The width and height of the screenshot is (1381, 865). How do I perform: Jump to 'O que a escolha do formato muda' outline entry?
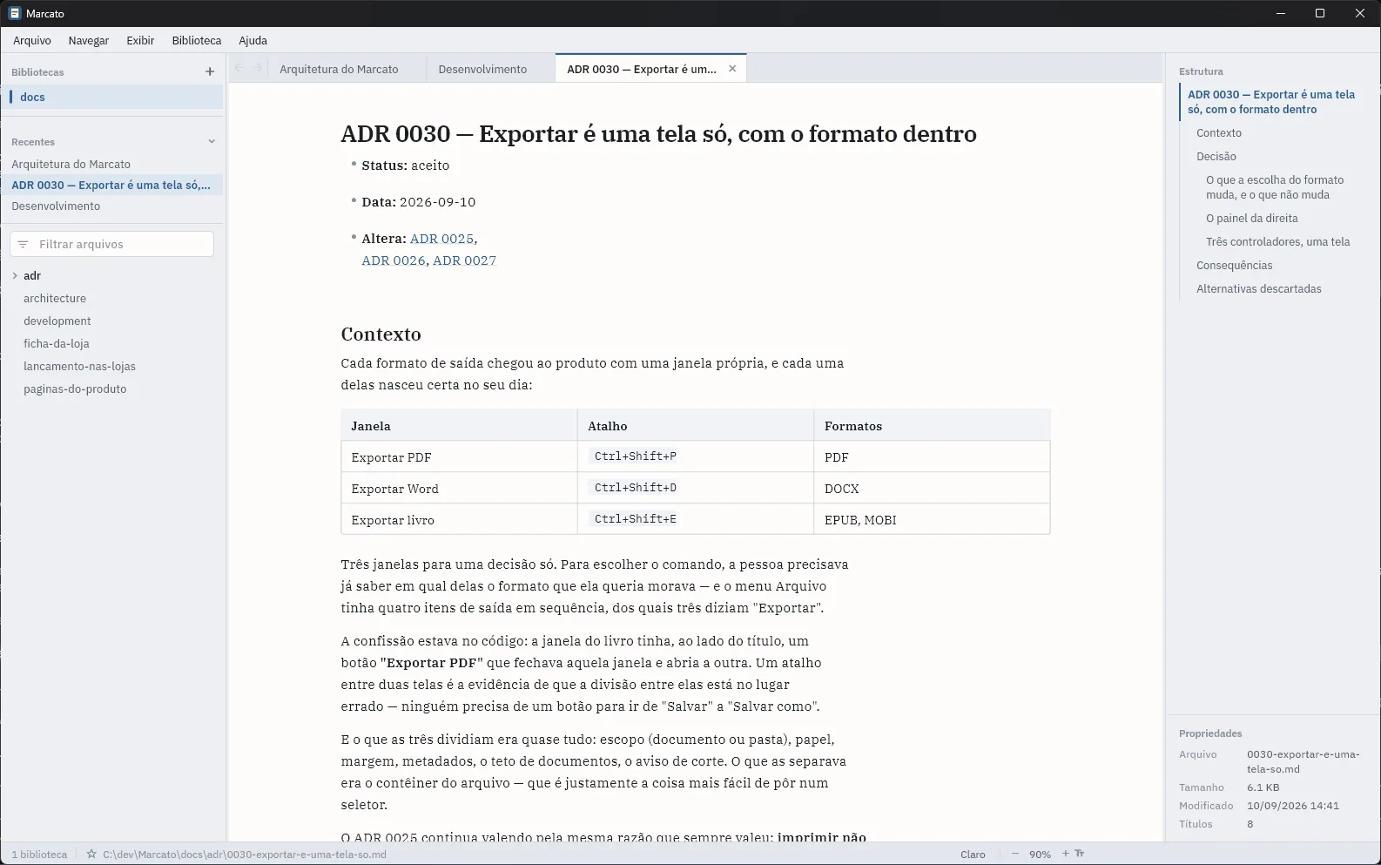click(1275, 187)
